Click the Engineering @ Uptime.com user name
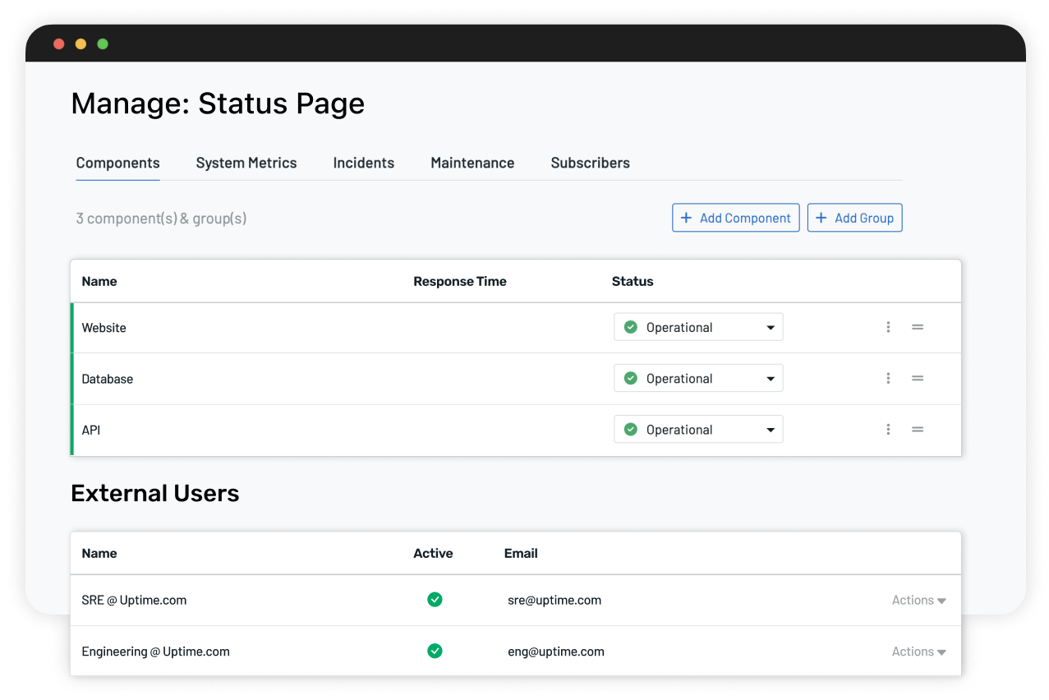Image resolution: width=1049 pixels, height=700 pixels. [155, 652]
